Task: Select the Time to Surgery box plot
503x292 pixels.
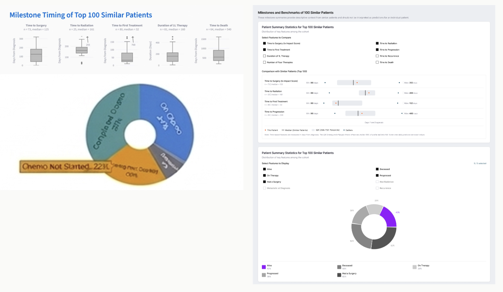Action: [x=36, y=51]
